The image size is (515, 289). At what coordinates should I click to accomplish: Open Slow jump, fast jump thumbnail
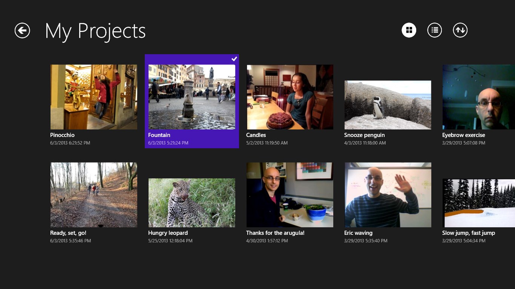click(479, 203)
